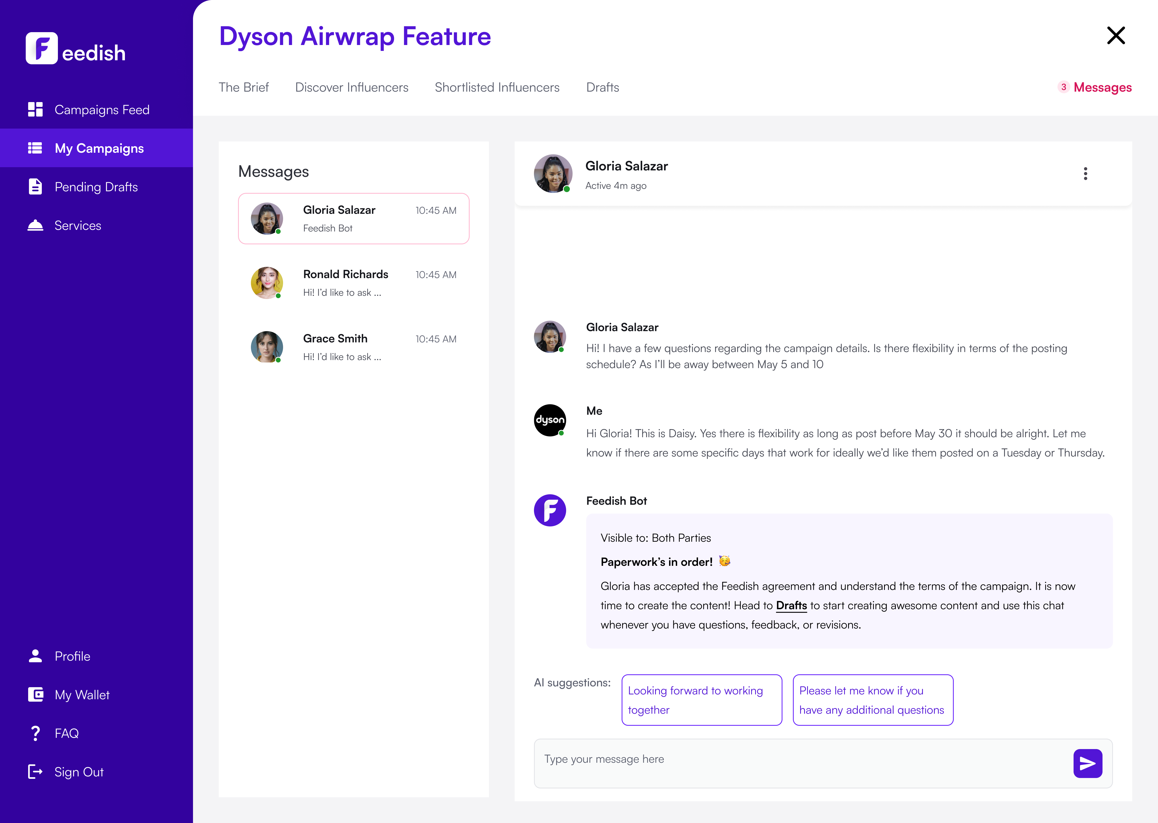Select My Campaigns in sidebar

point(96,148)
